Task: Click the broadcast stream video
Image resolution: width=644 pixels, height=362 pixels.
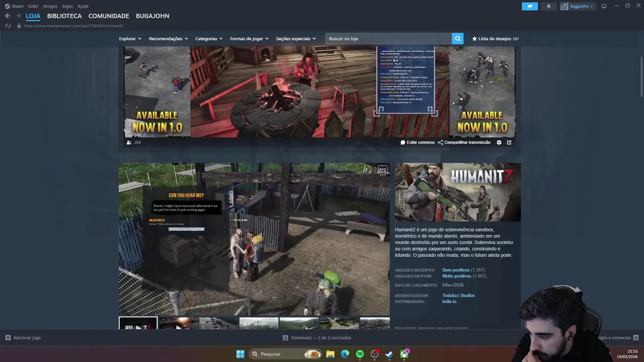Action: (x=319, y=92)
